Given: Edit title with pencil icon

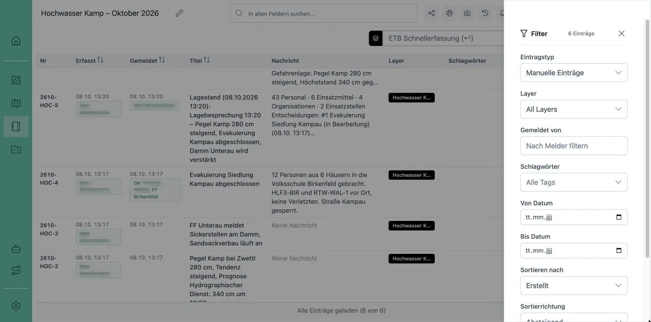Looking at the screenshot, I should 179,13.
